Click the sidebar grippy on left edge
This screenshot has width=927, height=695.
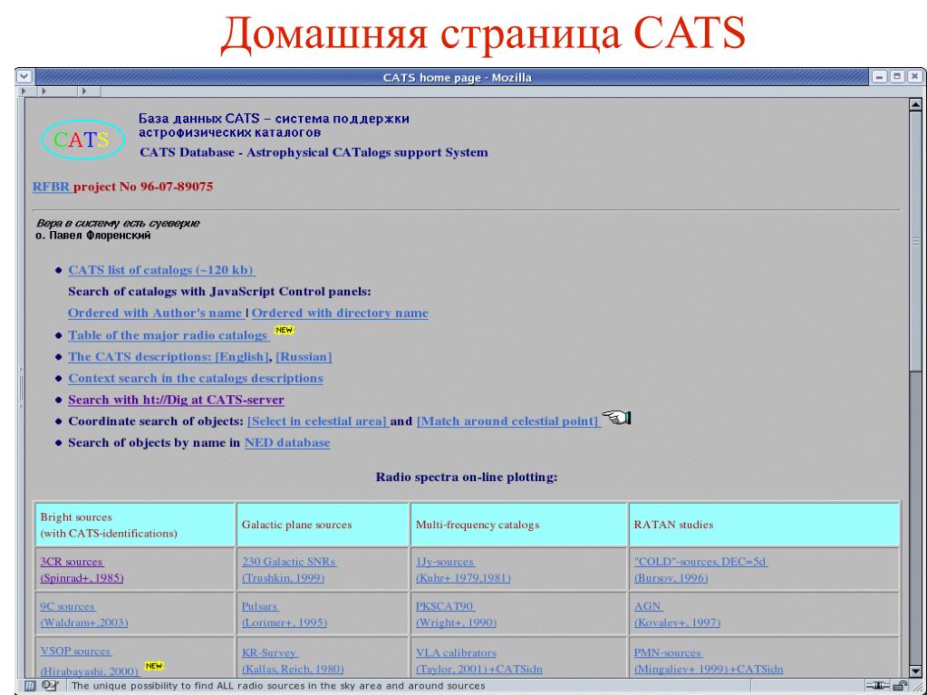21,387
